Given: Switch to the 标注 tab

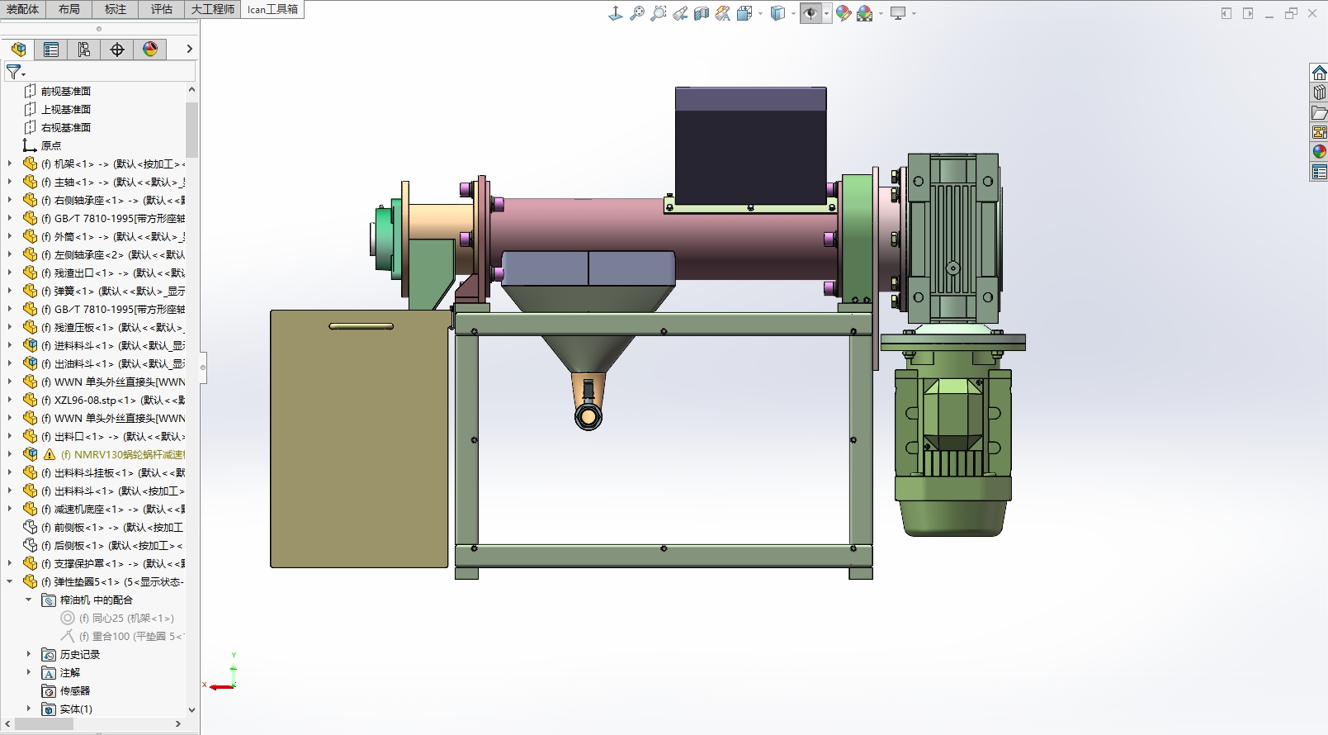Looking at the screenshot, I should (x=116, y=9).
